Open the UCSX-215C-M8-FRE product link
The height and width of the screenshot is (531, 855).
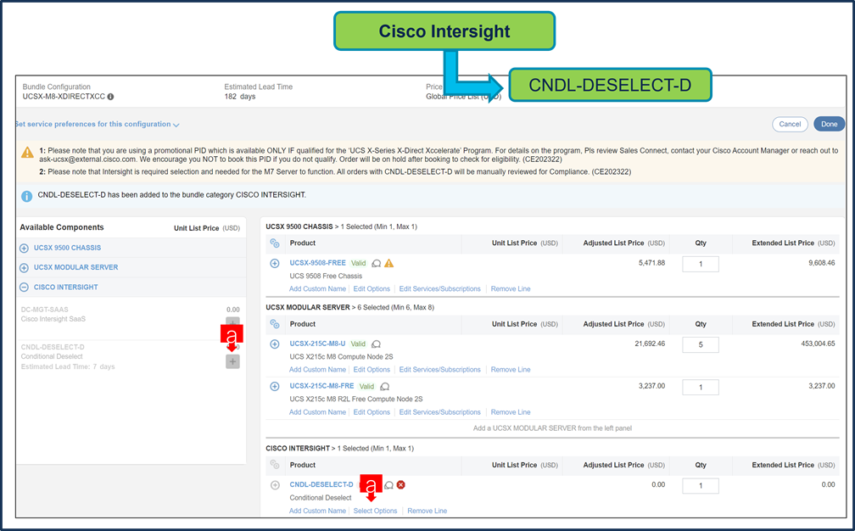click(x=321, y=386)
